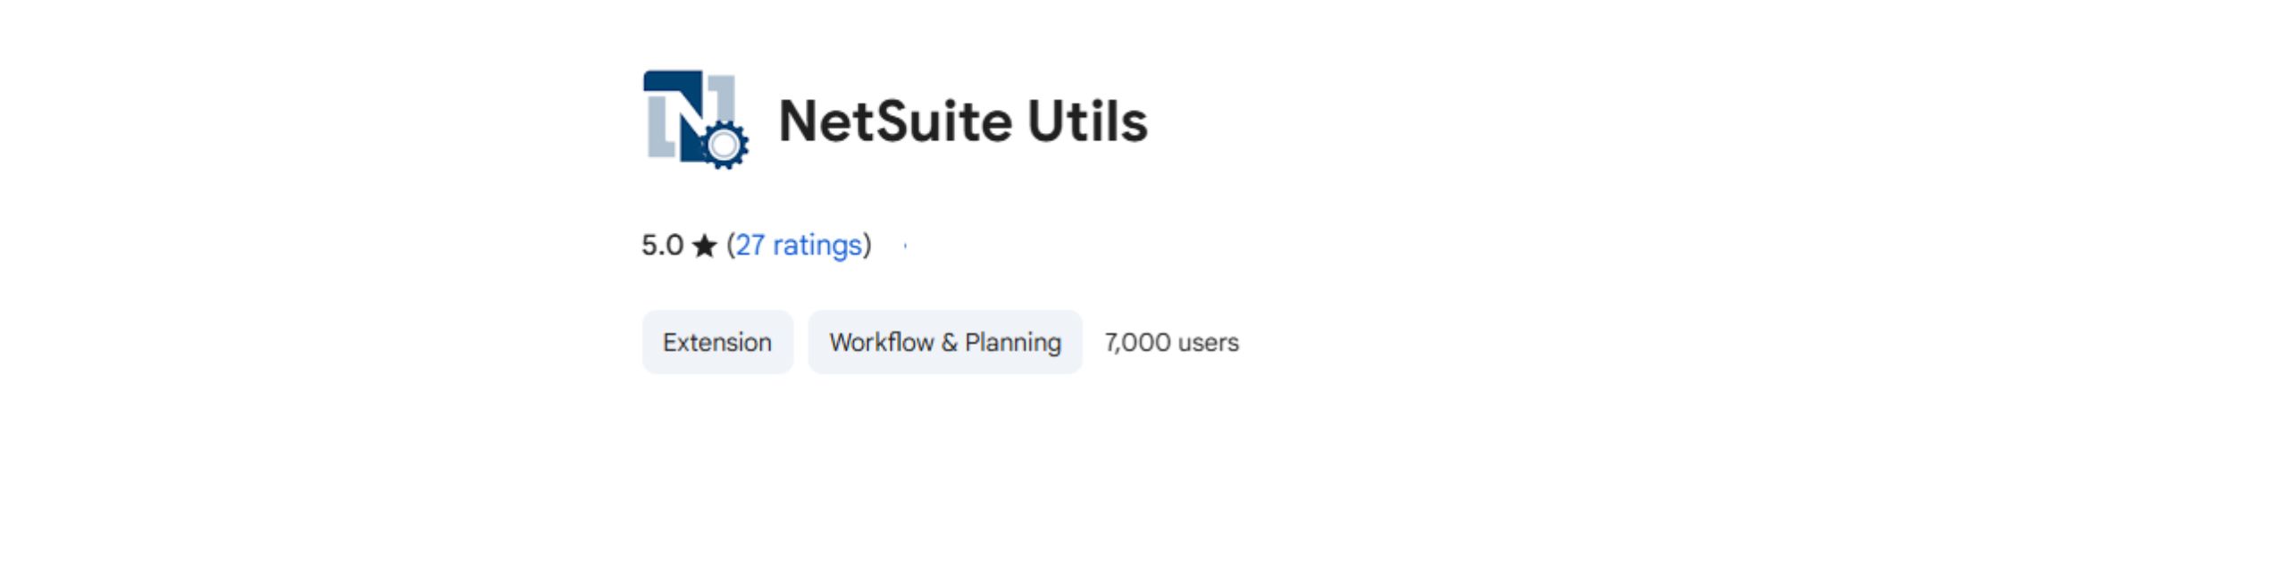Click the 7,000 users count
The image size is (2287, 575).
pos(1171,342)
